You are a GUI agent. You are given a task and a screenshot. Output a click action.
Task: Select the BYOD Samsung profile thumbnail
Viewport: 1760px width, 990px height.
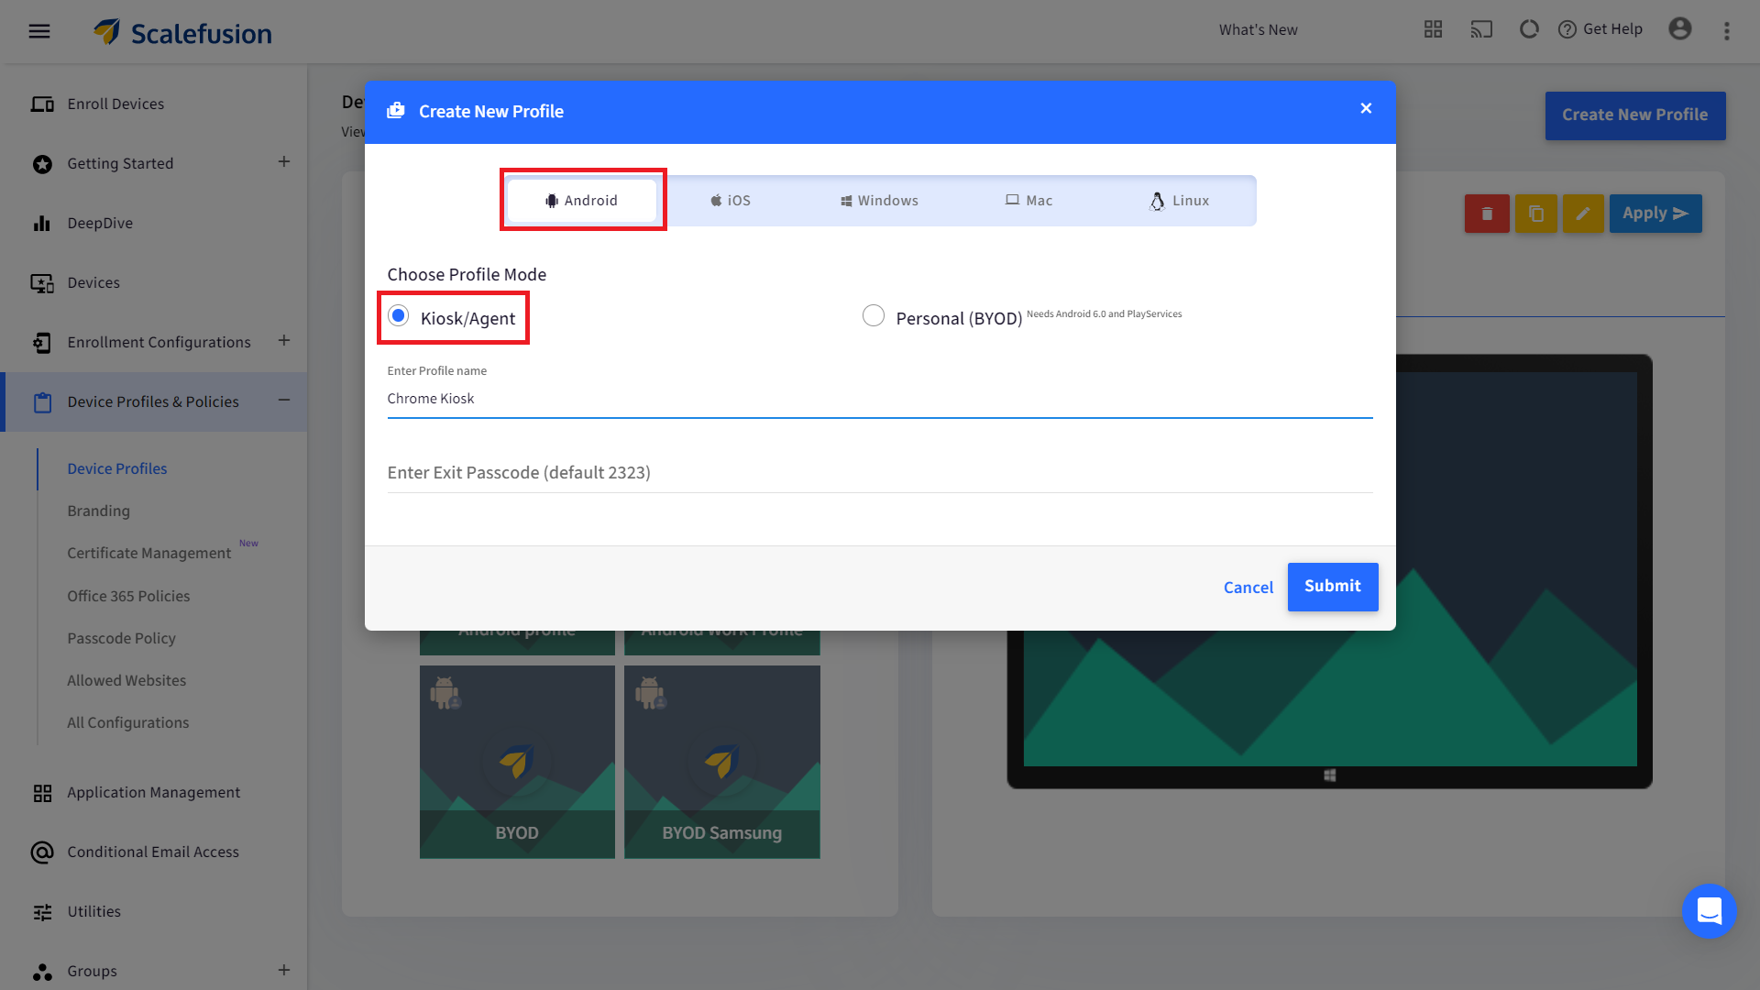[721, 761]
